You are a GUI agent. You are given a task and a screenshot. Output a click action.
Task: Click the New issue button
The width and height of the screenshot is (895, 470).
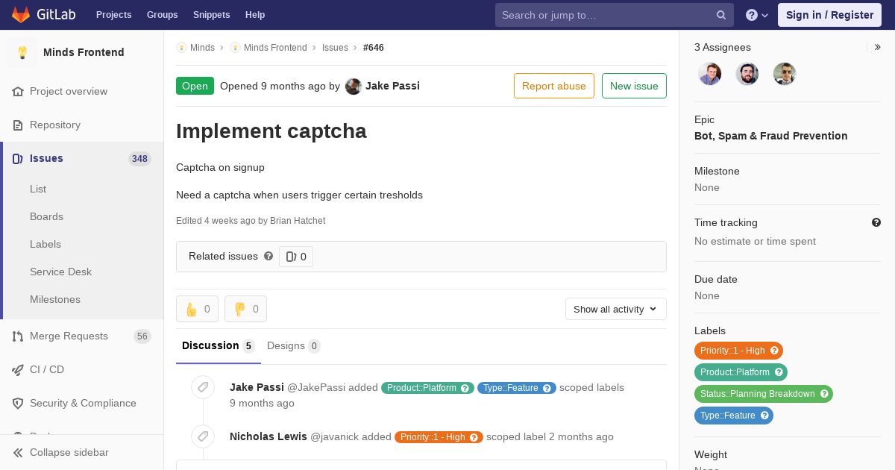pyautogui.click(x=634, y=86)
